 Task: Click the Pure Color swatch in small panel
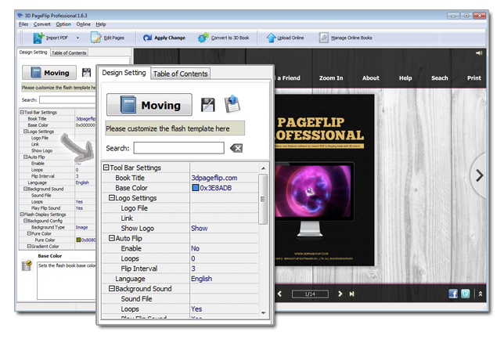coord(78,240)
